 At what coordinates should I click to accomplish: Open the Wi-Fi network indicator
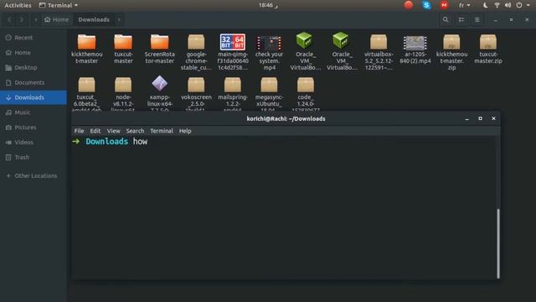(497, 5)
